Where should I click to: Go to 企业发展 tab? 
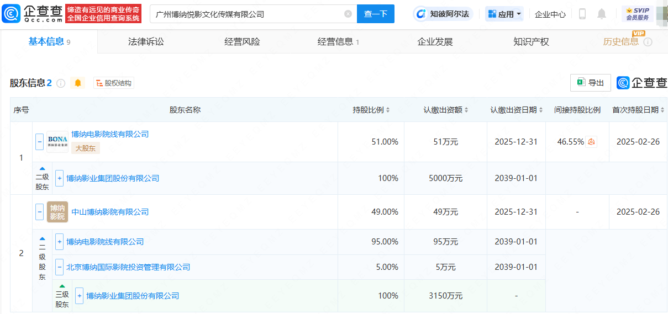(x=435, y=41)
